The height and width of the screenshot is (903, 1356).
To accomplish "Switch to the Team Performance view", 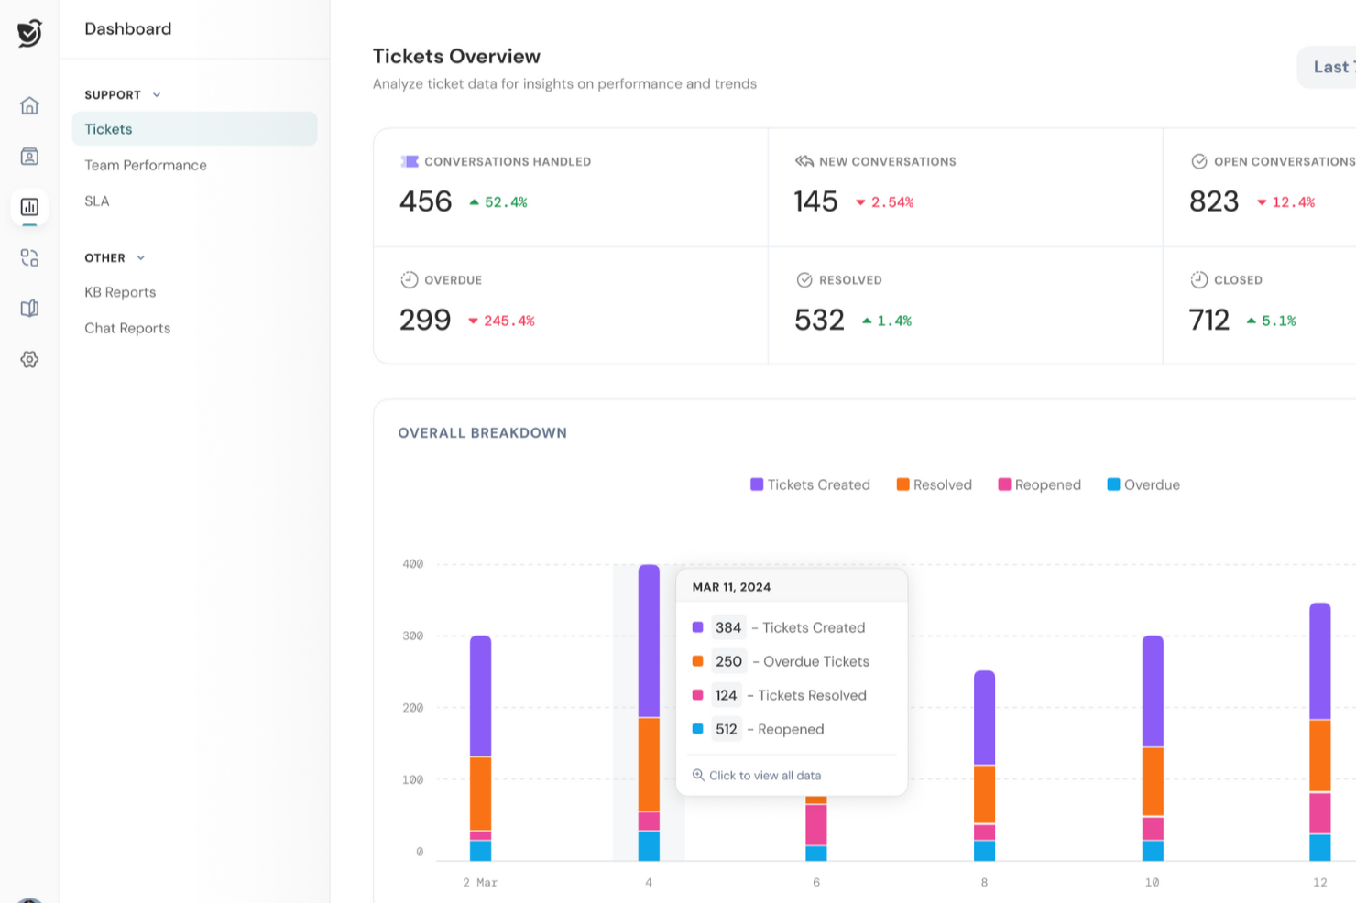I will click(145, 165).
